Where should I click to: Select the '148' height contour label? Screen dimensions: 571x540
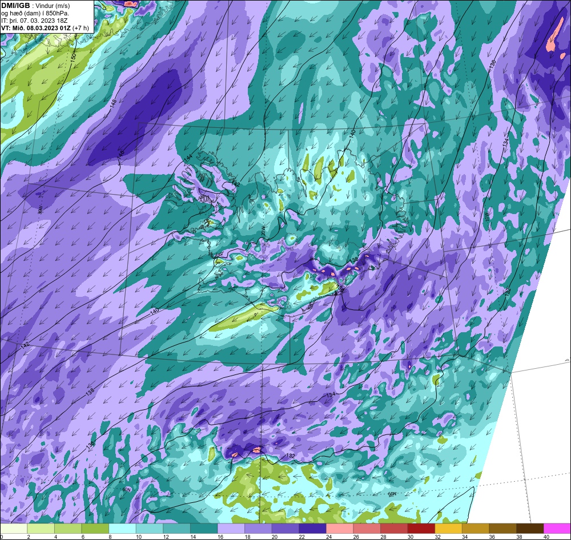point(113,103)
